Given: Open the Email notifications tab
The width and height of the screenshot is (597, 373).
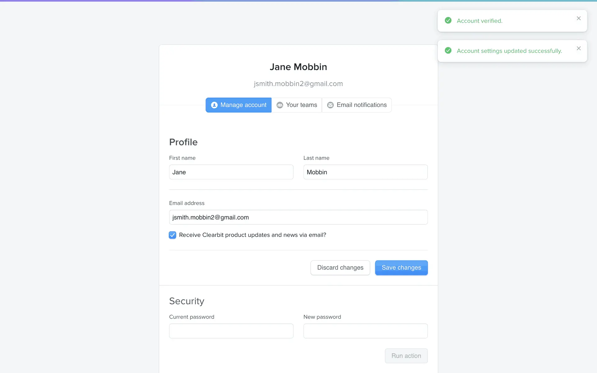Looking at the screenshot, I should (357, 105).
